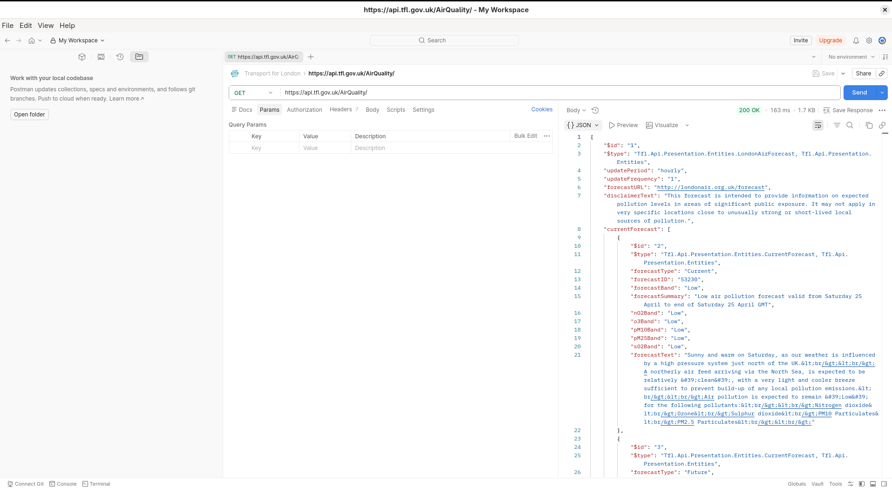Toggle word wrap in response viewer
This screenshot has height=488, width=892.
pyautogui.click(x=817, y=125)
